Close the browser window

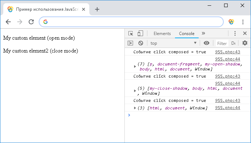tap(242, 6)
